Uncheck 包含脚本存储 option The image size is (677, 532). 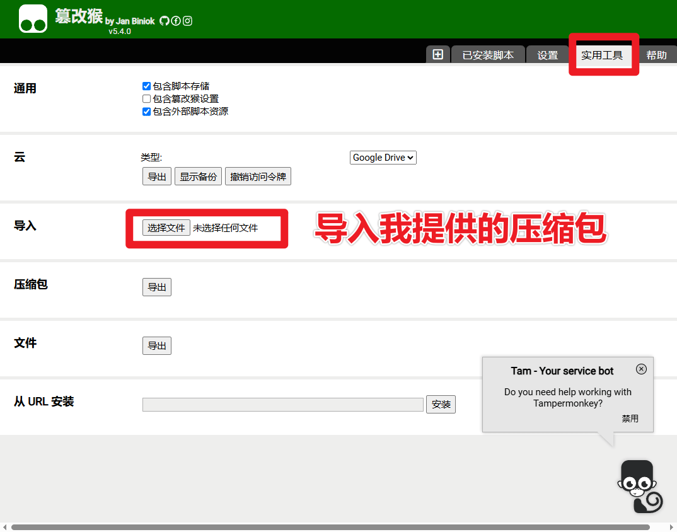[146, 86]
